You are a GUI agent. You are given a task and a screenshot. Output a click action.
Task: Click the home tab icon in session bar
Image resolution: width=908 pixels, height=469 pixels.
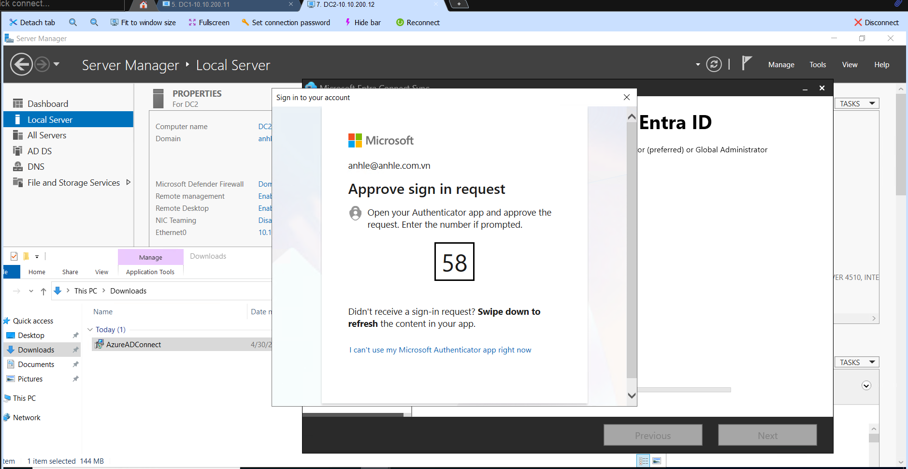[x=144, y=5]
